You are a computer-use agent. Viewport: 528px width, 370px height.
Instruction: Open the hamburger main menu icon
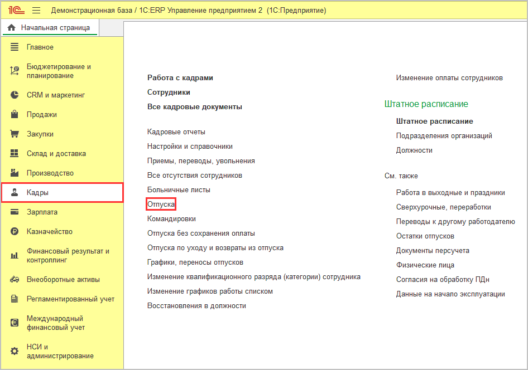pyautogui.click(x=36, y=11)
